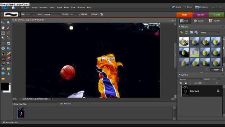Click the Redo button
The height and width of the screenshot is (127, 225).
[x=188, y=7]
